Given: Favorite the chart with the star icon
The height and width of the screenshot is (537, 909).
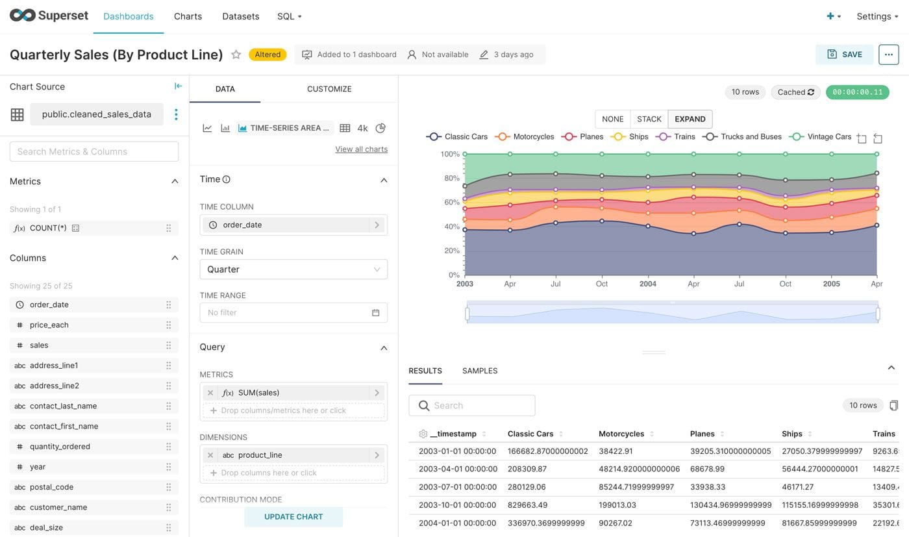Looking at the screenshot, I should (x=236, y=55).
